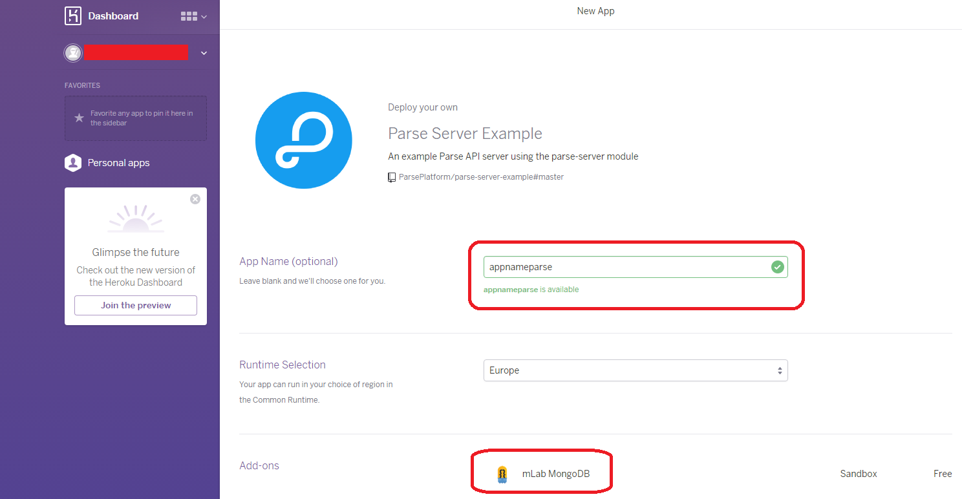Click the appnameparse is available text
This screenshot has height=499, width=962.
(531, 289)
